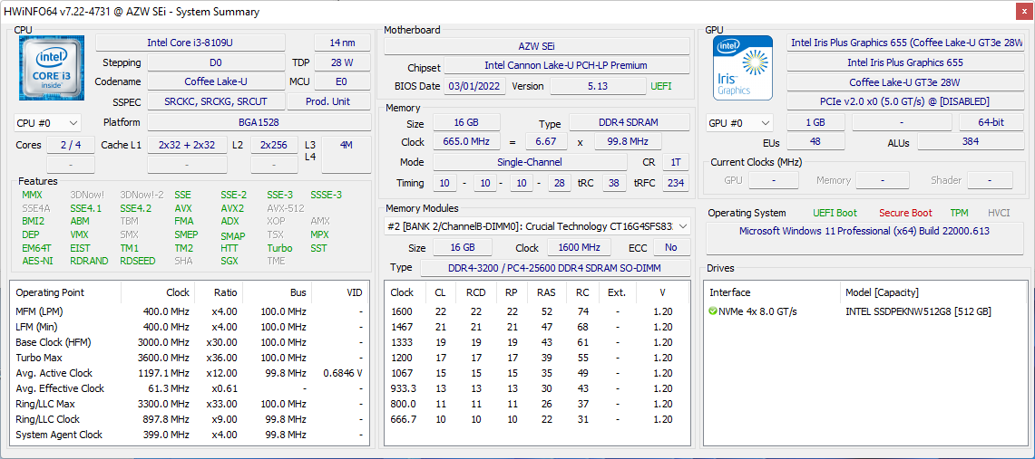Click the AZW SEi motherboard name field
Viewport: 1035px width, 459px height.
tap(536, 46)
